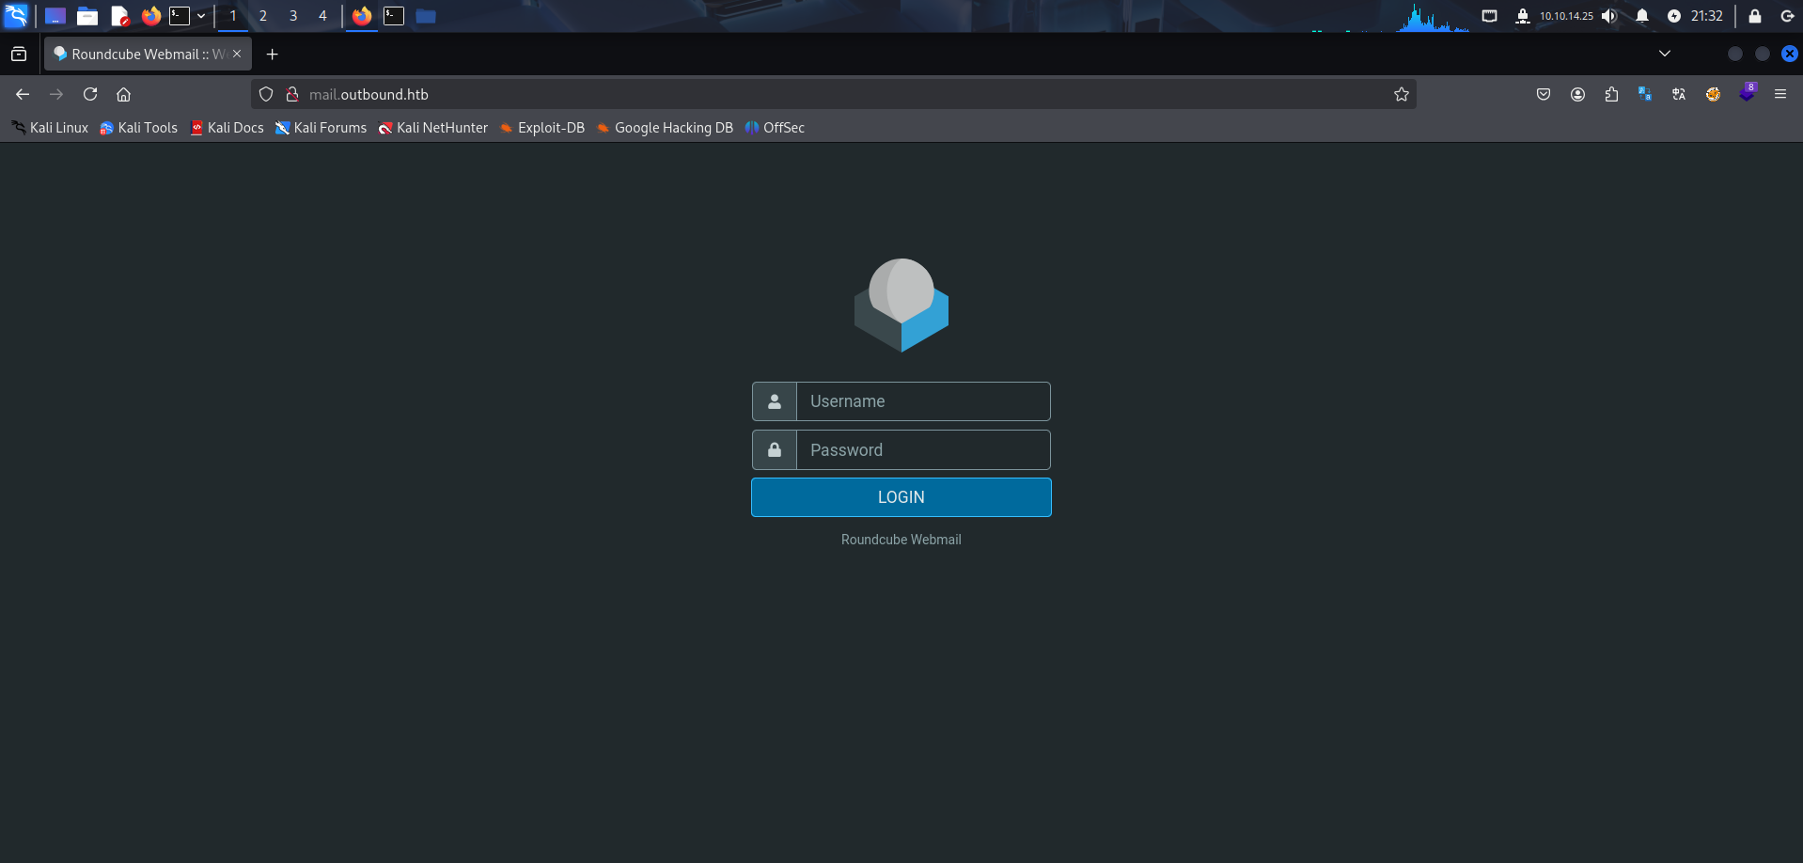Open the Kali NetHunter bookmark
This screenshot has height=863, width=1803.
point(433,128)
